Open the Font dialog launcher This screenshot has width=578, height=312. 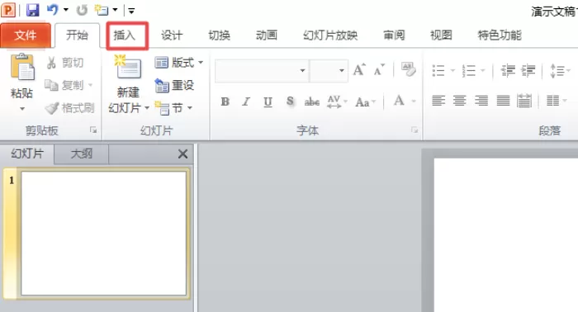point(415,130)
